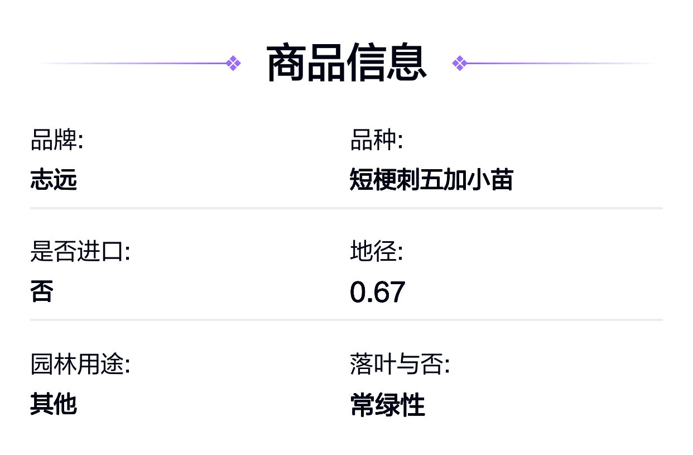Click the left purple diamond ornament
The image size is (693, 455).
point(234,63)
